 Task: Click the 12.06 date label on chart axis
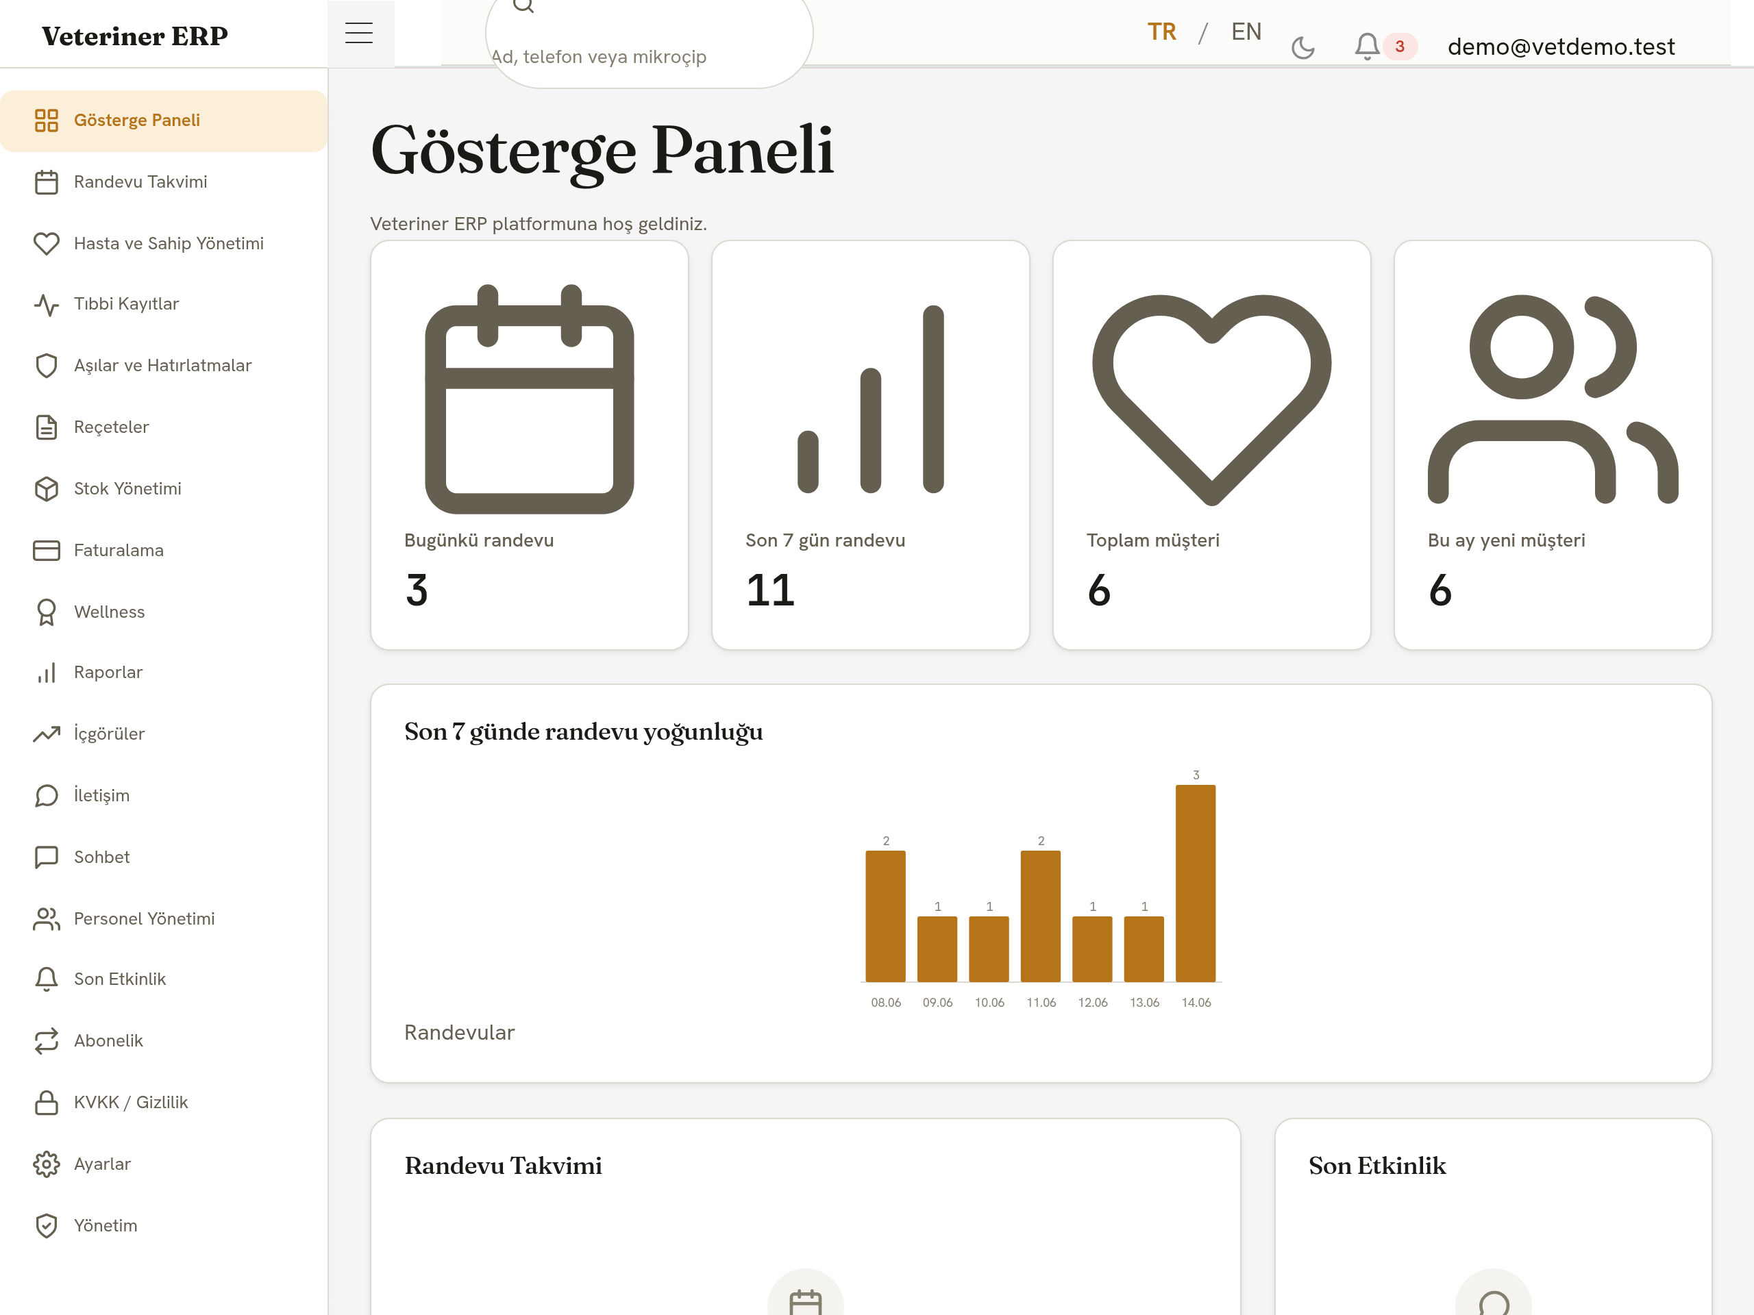[1093, 1003]
